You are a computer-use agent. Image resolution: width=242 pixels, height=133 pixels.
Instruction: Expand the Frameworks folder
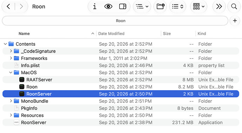pos(11,58)
